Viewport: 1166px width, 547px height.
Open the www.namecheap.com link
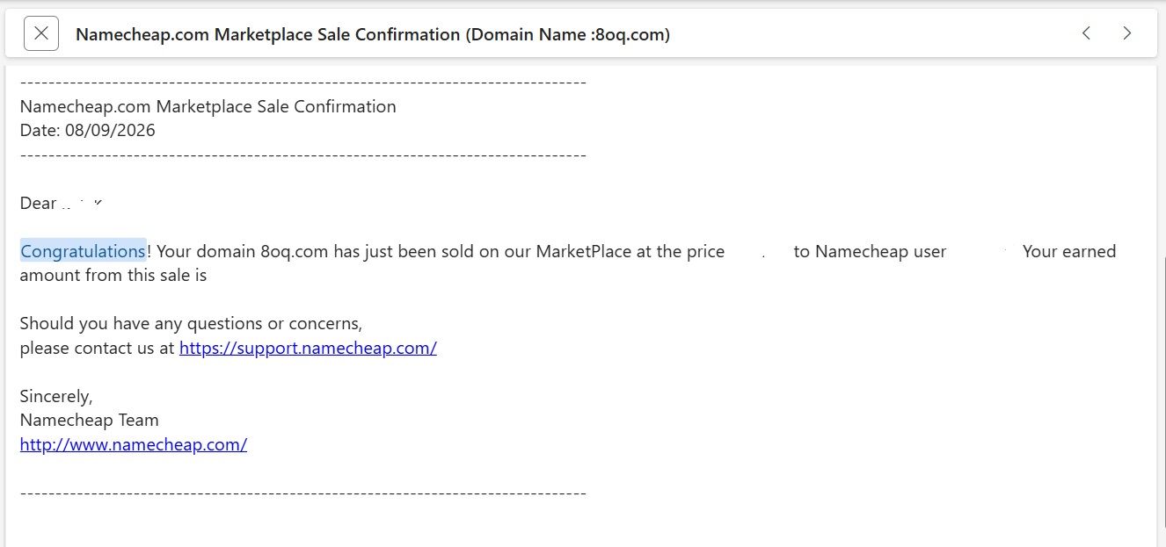(134, 444)
